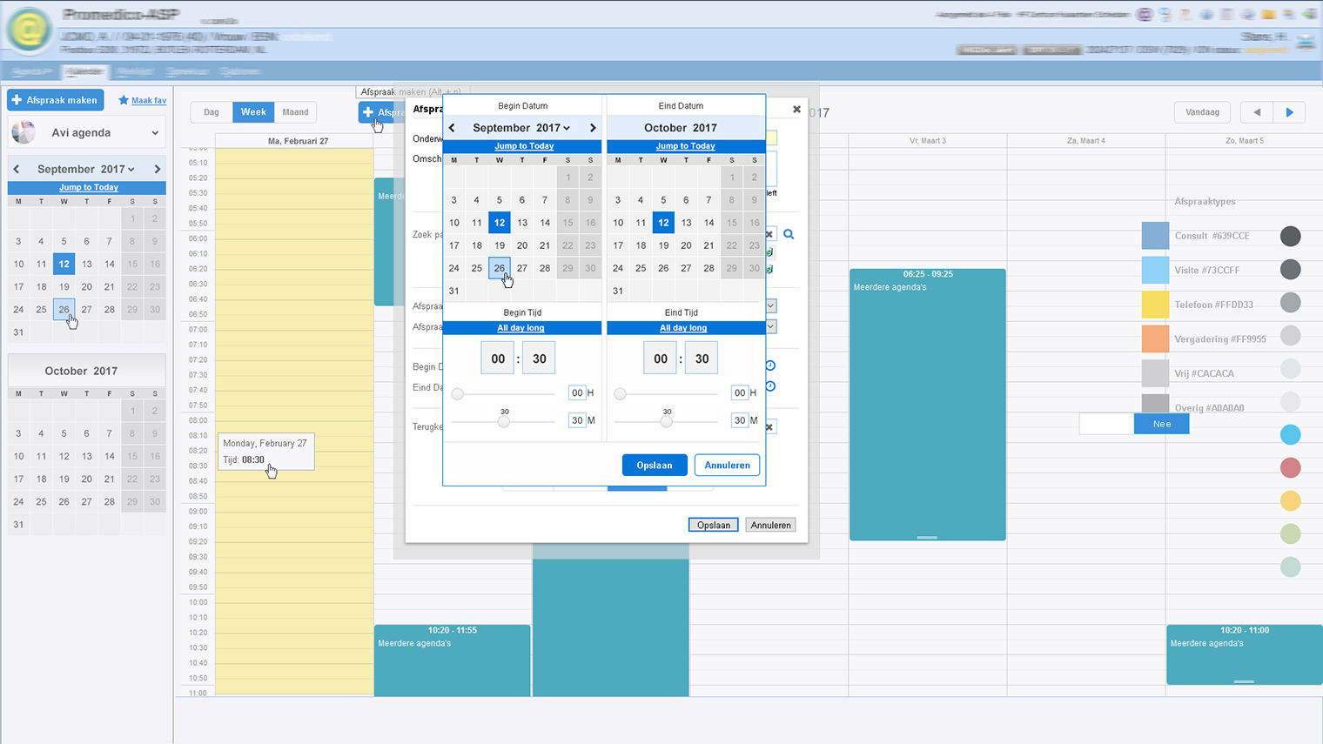Open month-year dropdown in Begin Datum picker
This screenshot has width=1323, height=744.
pyautogui.click(x=521, y=128)
